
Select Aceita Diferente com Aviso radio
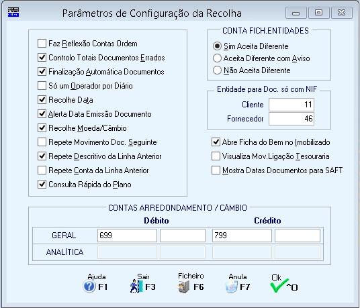click(x=217, y=58)
